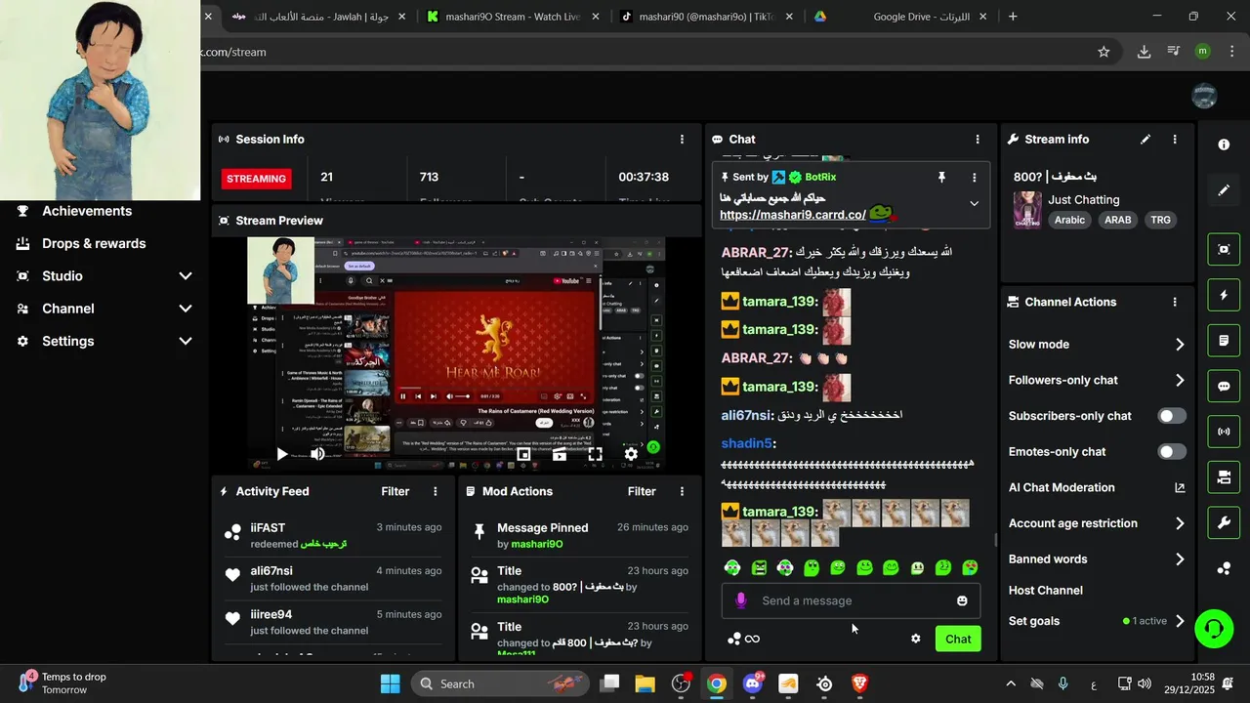Toggle lightning activity panel sidebar icon
Image resolution: width=1250 pixels, height=703 pixels.
[1224, 295]
